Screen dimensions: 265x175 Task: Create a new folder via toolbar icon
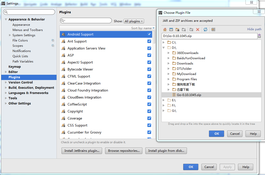[x=191, y=29]
